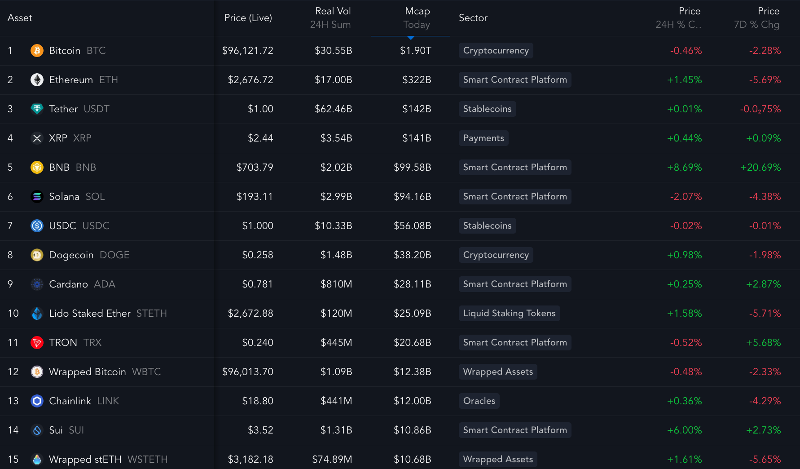Click Tether's $62.46B real volume
Viewport: 800px width, 469px height.
coord(334,109)
